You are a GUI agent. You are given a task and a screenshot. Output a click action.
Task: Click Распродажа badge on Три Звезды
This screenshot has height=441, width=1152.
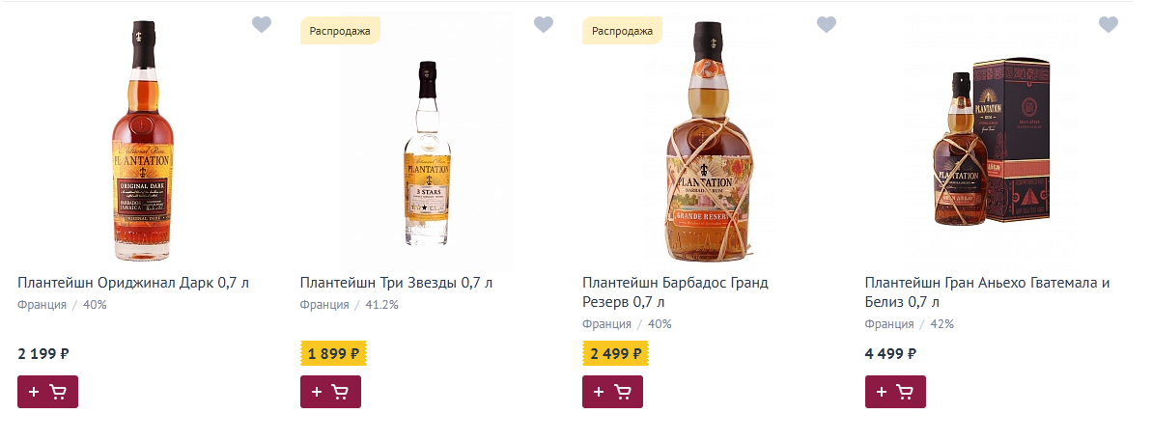click(x=340, y=31)
